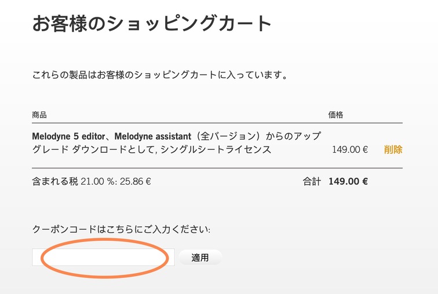Click the coupon code input field
The width and height of the screenshot is (438, 294).
coord(104,258)
